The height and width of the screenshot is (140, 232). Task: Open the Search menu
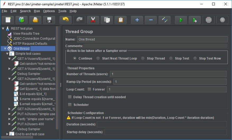[x=25, y=11]
